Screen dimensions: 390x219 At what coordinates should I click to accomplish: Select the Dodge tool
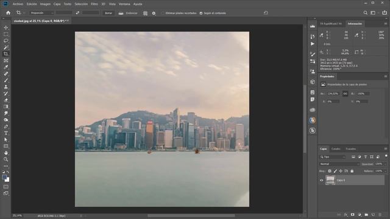pyautogui.click(x=6, y=120)
